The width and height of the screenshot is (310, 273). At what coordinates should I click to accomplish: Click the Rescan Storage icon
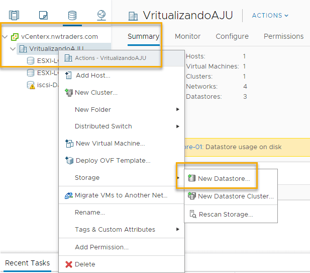(x=192, y=214)
